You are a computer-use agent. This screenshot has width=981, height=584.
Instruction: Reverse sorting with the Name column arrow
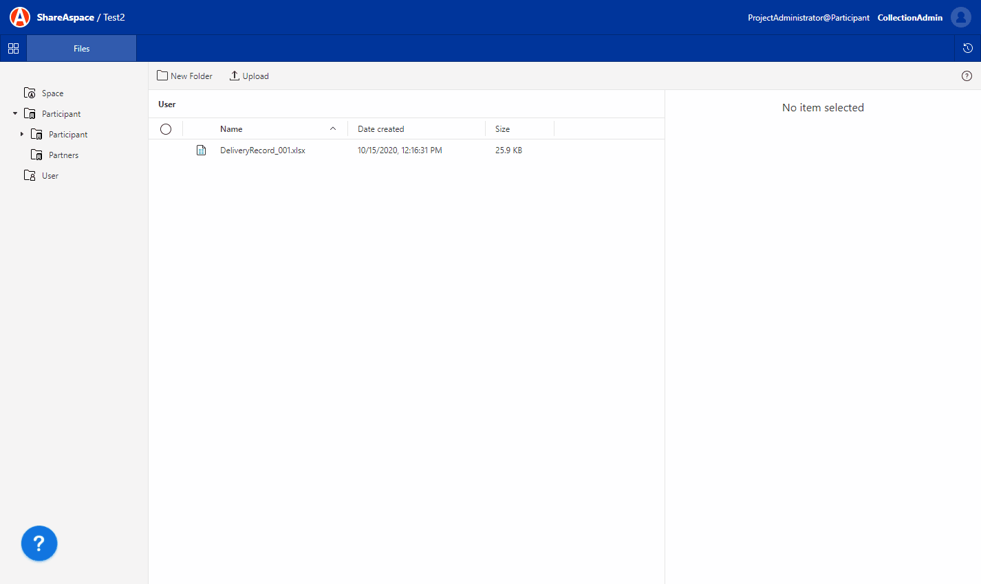pyautogui.click(x=332, y=128)
